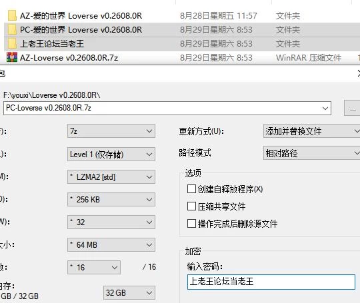Image resolution: width=360 pixels, height=303 pixels.
Task: Enable 压缩共享文件 checkbox
Action: click(191, 206)
